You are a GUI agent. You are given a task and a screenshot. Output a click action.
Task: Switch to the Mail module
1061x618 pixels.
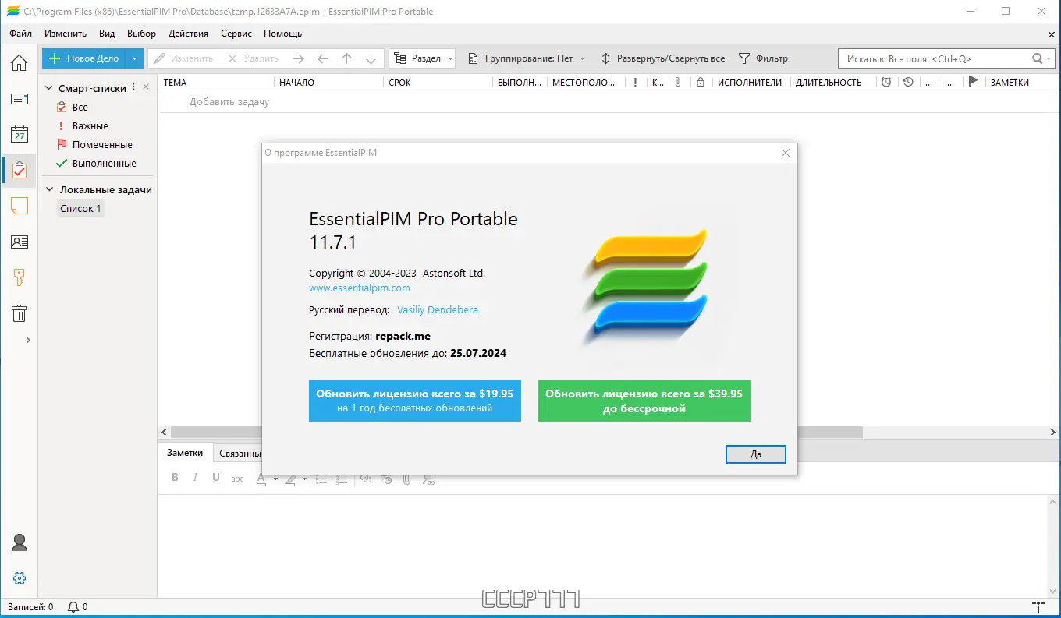[19, 98]
